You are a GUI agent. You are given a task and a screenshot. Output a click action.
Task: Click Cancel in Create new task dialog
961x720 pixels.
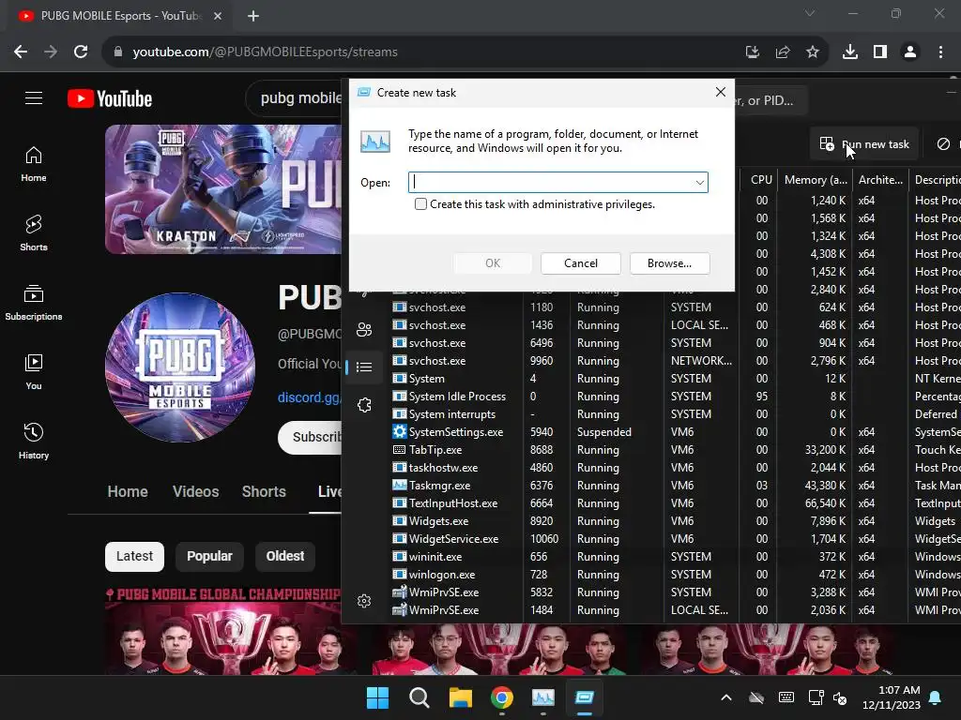580,263
